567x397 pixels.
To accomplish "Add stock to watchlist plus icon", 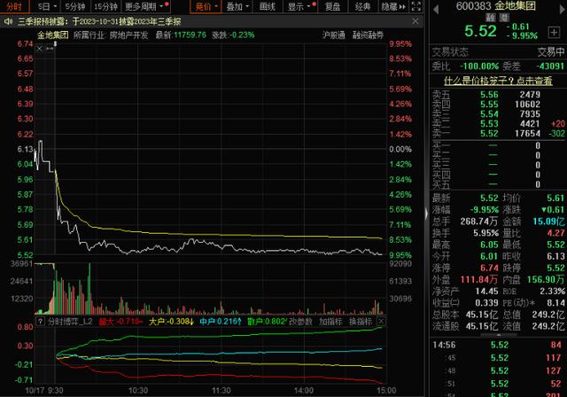I will pos(554,33).
